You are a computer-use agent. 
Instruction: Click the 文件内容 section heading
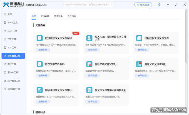pyautogui.click(x=40, y=25)
